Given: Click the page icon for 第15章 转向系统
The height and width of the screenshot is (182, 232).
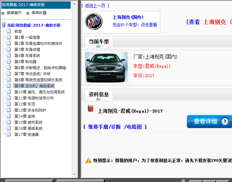Looking at the screenshot, I should coord(9,122).
